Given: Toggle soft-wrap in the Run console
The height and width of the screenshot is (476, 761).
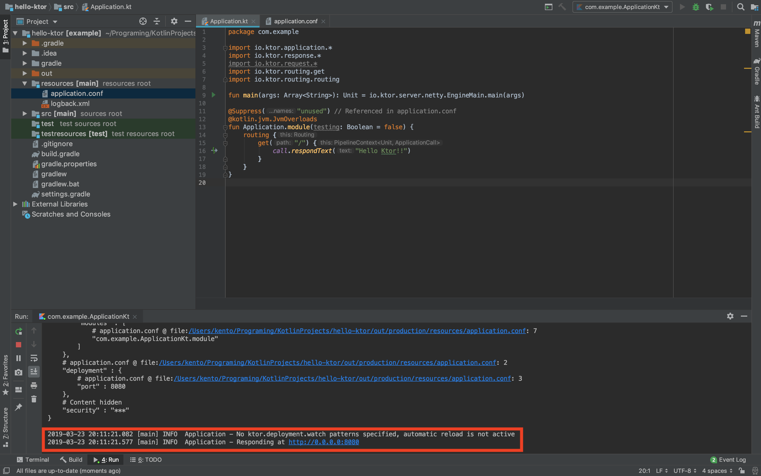Looking at the screenshot, I should (34, 358).
